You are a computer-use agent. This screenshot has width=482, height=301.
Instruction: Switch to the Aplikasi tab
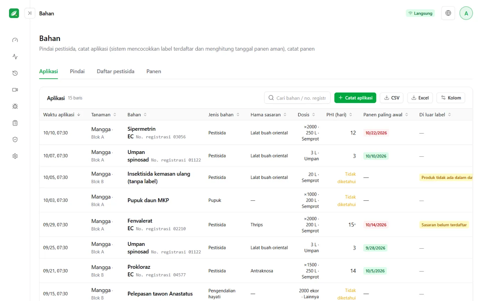tap(49, 71)
